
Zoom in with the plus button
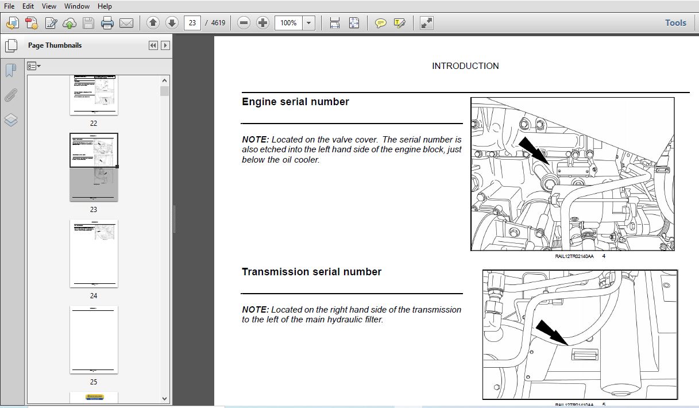263,23
